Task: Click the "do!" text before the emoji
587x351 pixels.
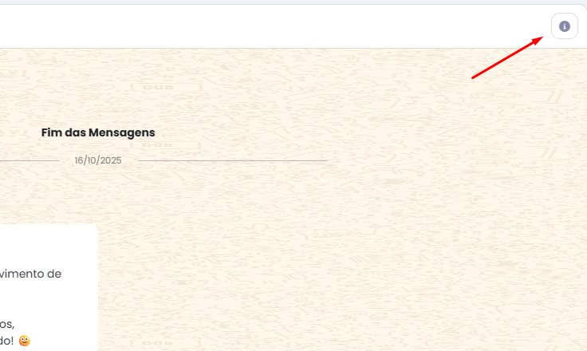Action: coord(6,341)
